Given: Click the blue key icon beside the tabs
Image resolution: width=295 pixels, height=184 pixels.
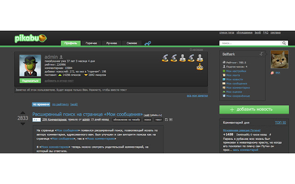Looking at the screenshot, I should pos(147,43).
